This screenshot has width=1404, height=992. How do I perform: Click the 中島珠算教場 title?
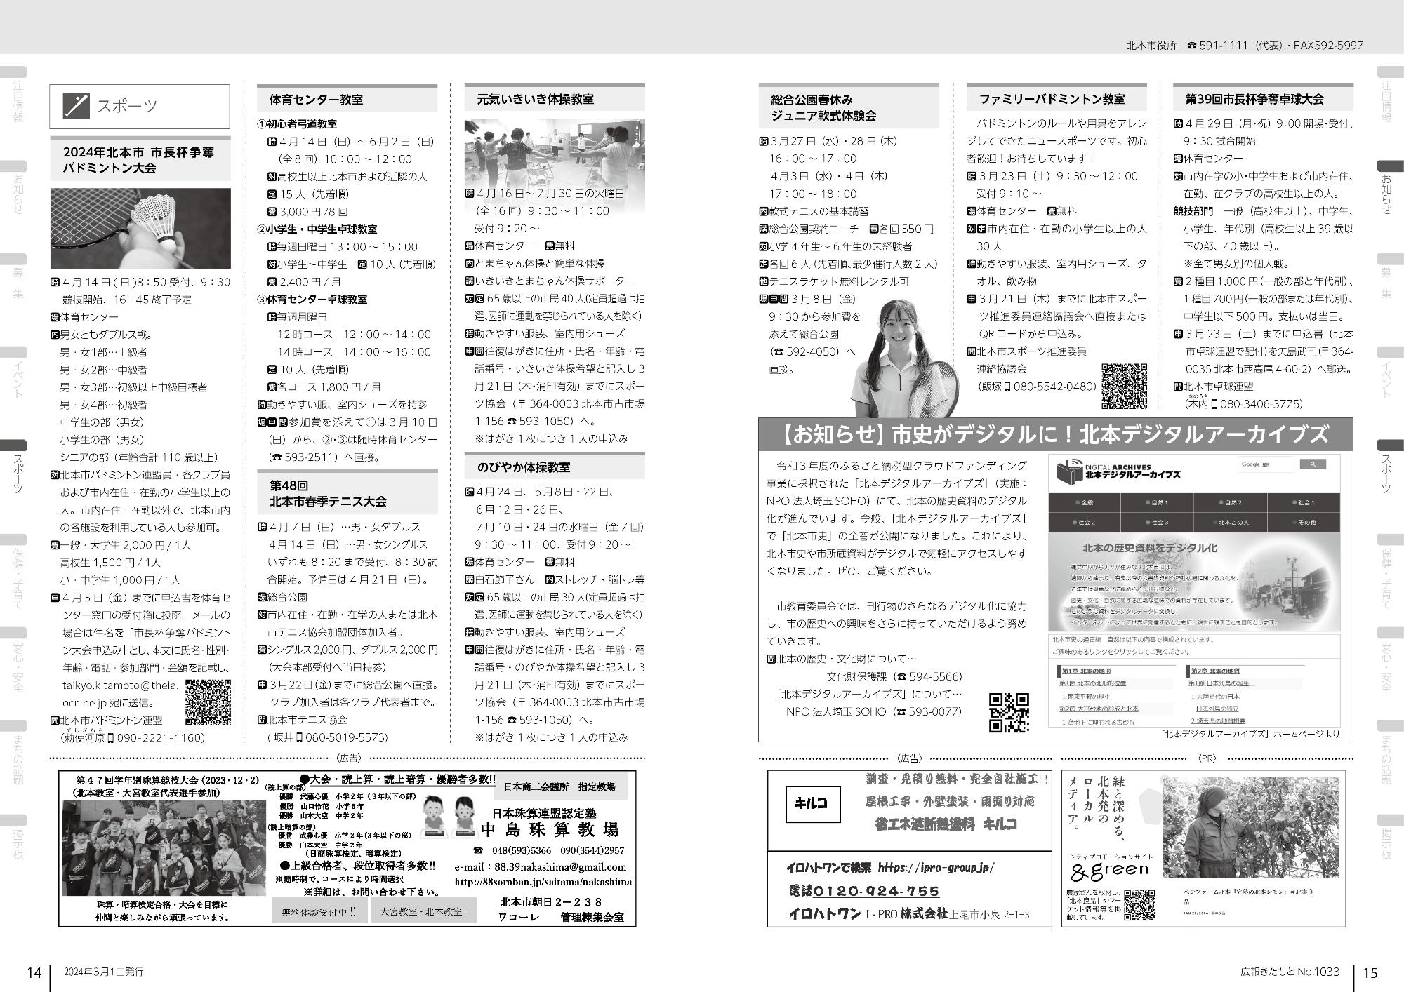pos(550,831)
